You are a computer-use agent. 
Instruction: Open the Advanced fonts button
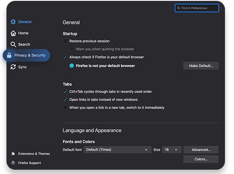pyautogui.click(x=201, y=149)
